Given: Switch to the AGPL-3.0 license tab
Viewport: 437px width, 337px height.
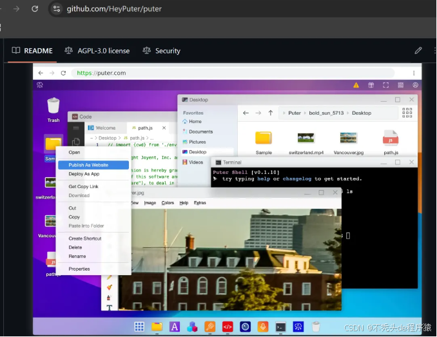Looking at the screenshot, I should (97, 51).
